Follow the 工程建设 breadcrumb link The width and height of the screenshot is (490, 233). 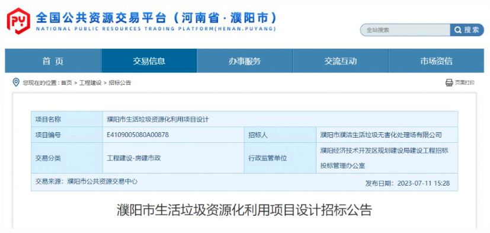[x=90, y=83]
